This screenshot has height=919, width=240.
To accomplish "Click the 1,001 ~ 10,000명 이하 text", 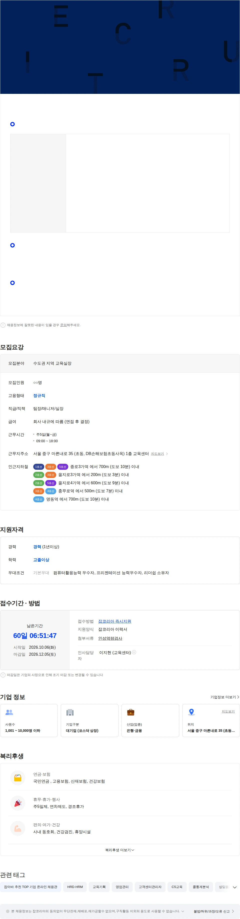I will [x=23, y=731].
